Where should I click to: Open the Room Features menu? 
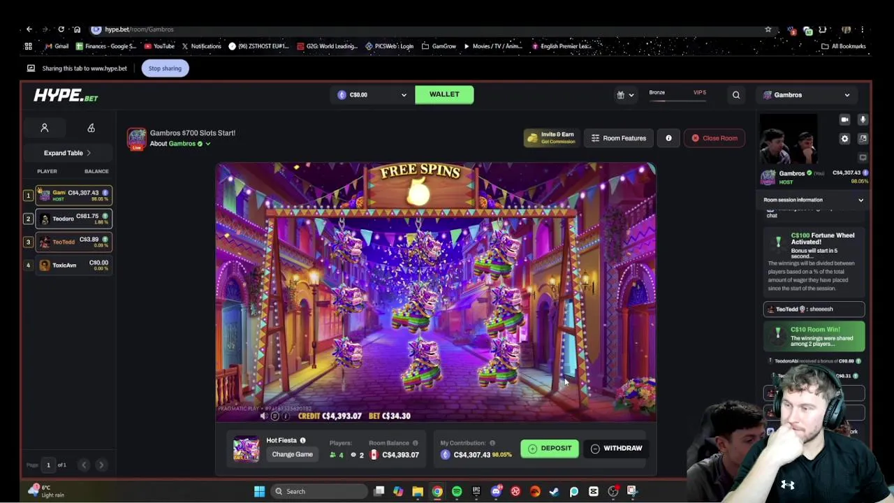pyautogui.click(x=618, y=138)
